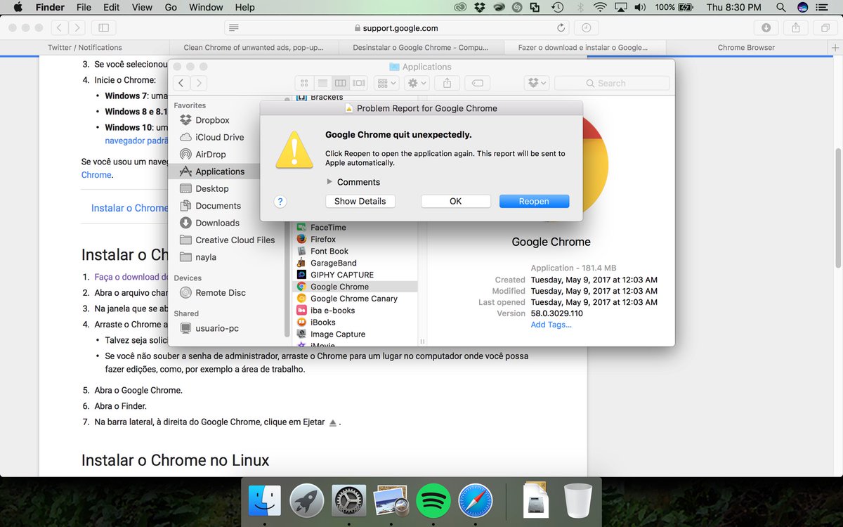
Task: Open Finder arrange-by dropdown
Action: click(x=386, y=83)
